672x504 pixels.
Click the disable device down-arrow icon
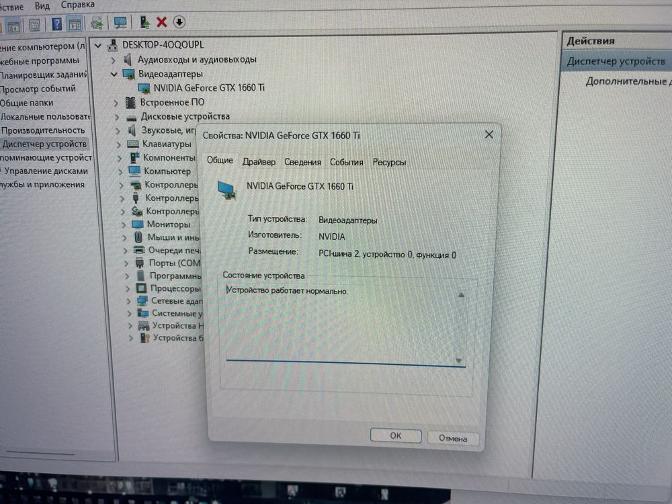click(x=179, y=22)
